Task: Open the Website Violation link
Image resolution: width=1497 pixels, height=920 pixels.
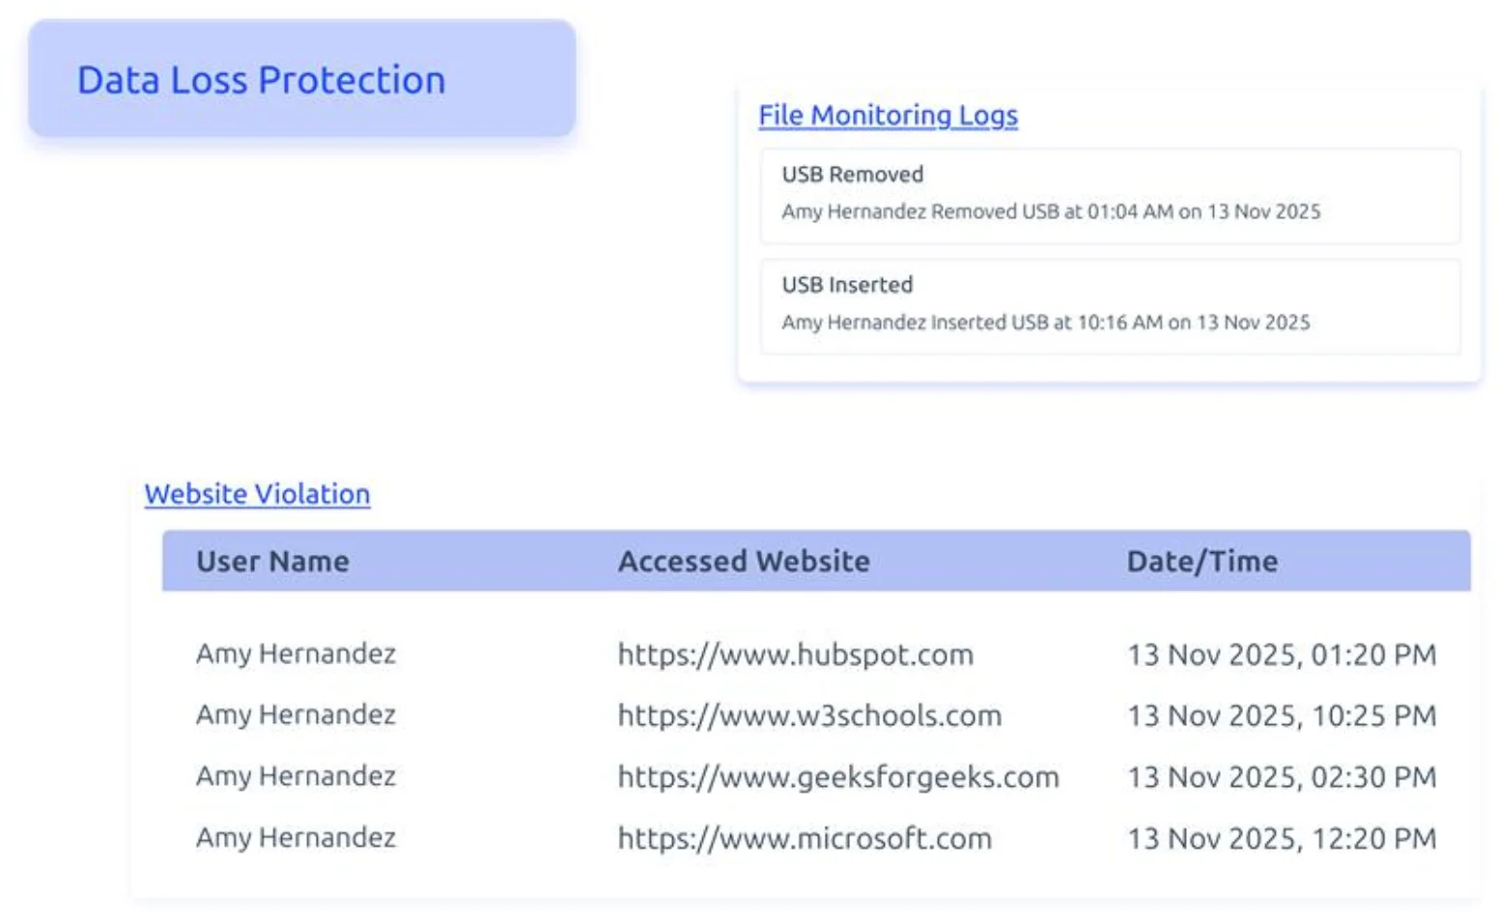Action: [x=256, y=494]
